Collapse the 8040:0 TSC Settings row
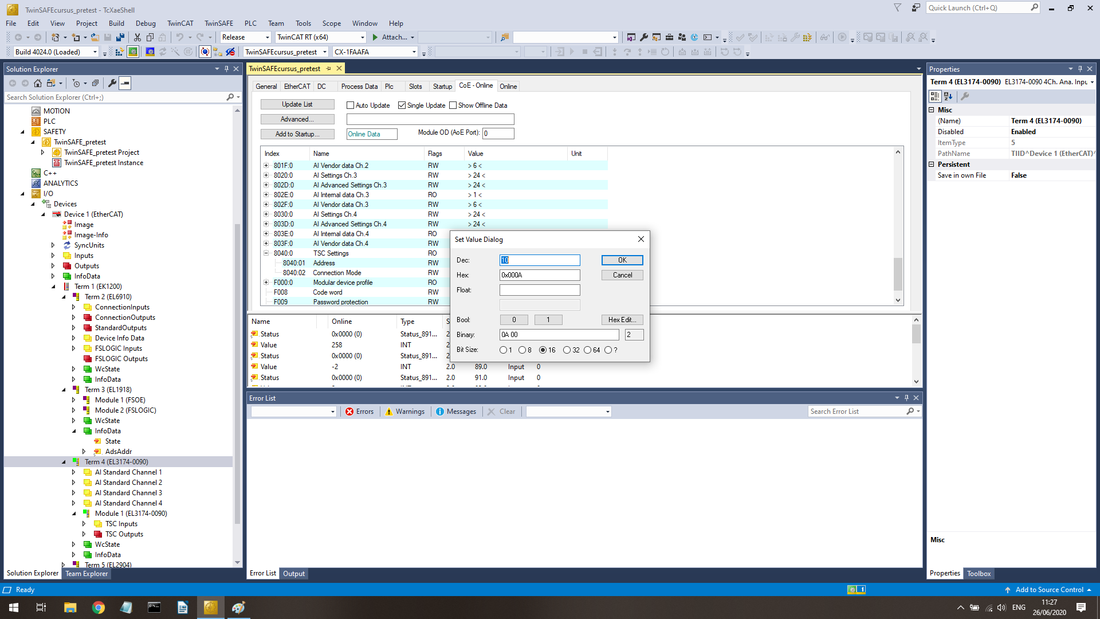1100x619 pixels. pyautogui.click(x=266, y=253)
